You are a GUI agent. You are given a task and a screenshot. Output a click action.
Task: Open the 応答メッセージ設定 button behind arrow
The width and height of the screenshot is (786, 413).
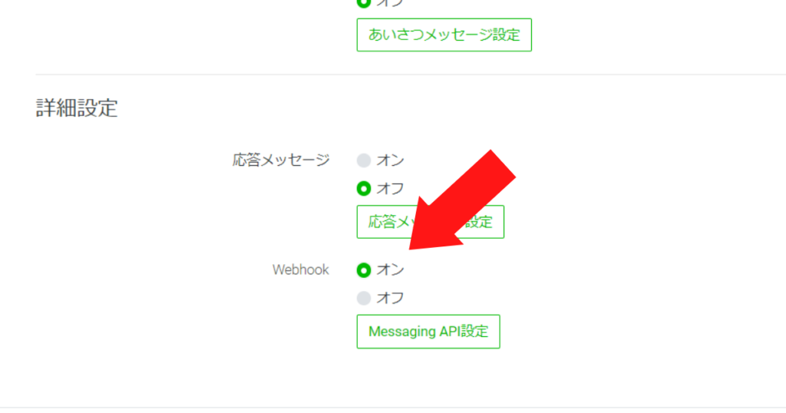tap(430, 222)
